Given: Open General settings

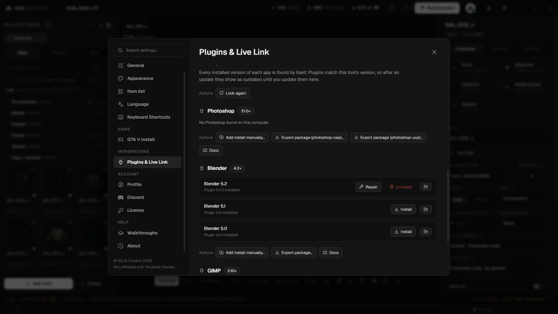Looking at the screenshot, I should click(147, 66).
